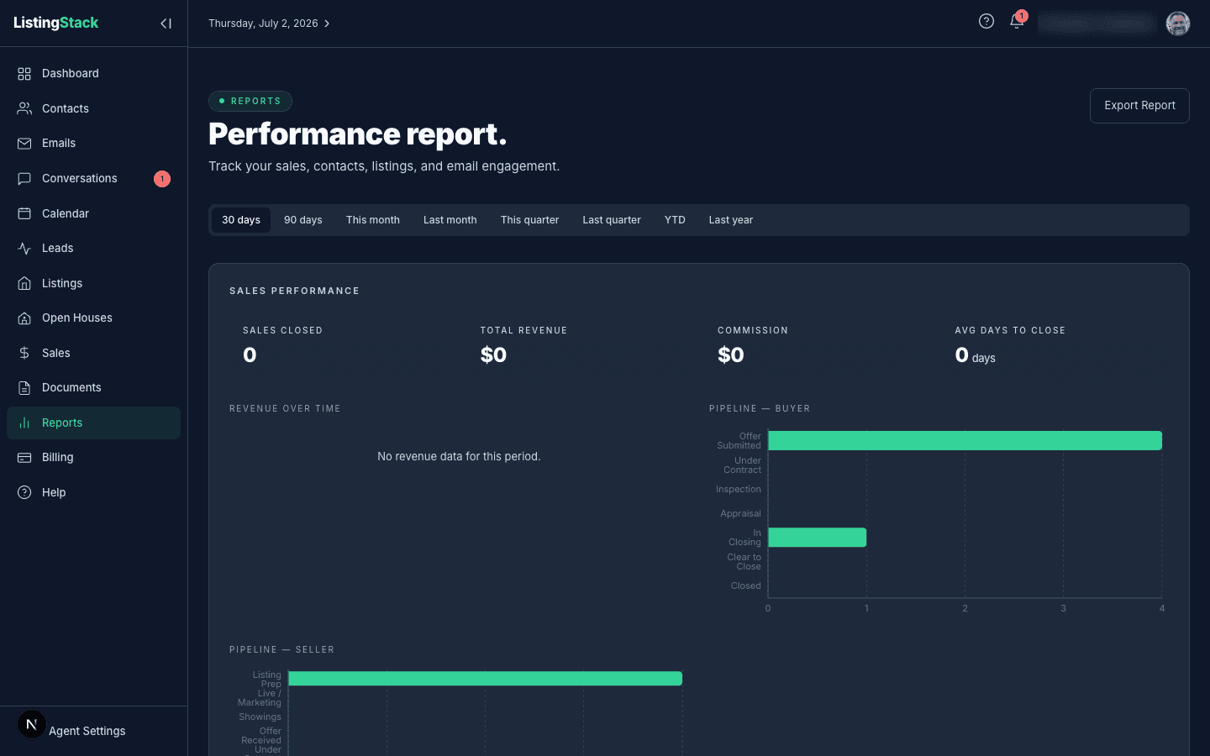This screenshot has width=1210, height=756.
Task: Click 'No revenue data for this period.' text
Action: pyautogui.click(x=459, y=457)
